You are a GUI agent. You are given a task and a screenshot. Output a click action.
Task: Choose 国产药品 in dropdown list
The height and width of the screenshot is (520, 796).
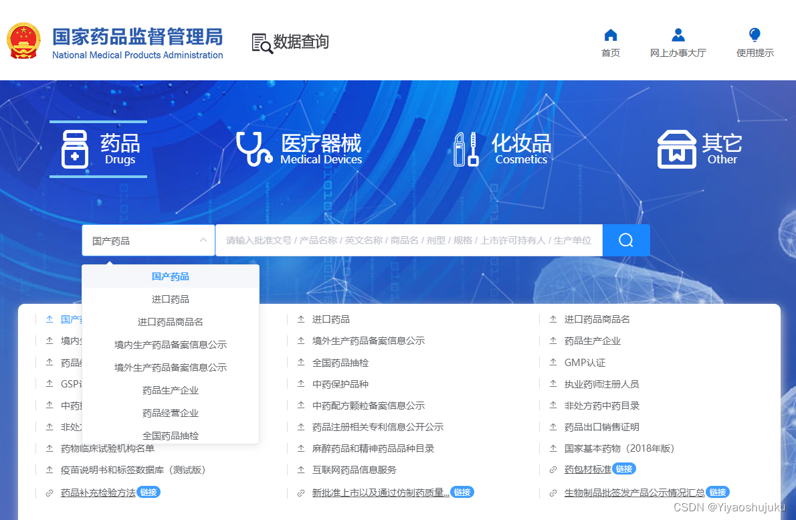pyautogui.click(x=171, y=276)
